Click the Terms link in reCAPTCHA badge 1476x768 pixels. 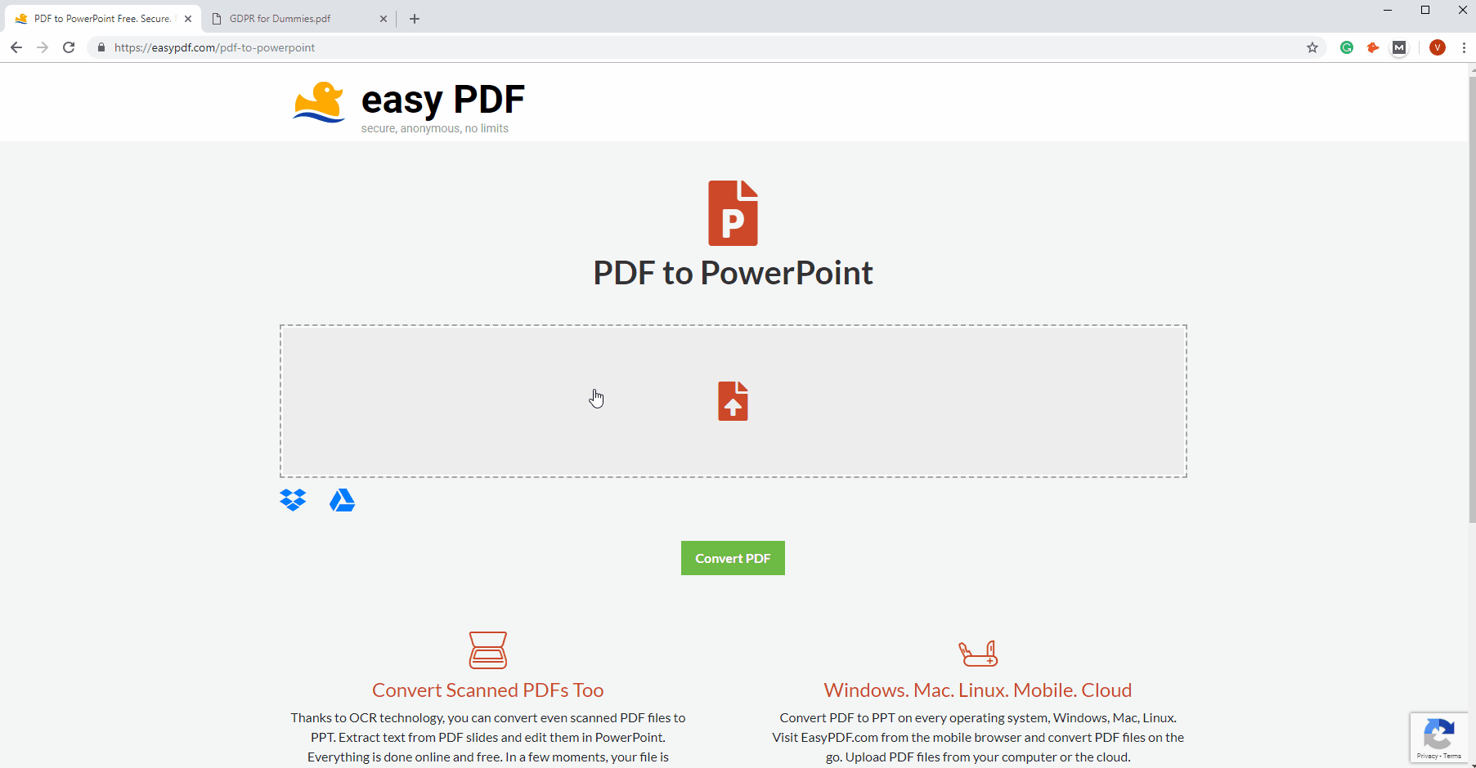[1452, 756]
